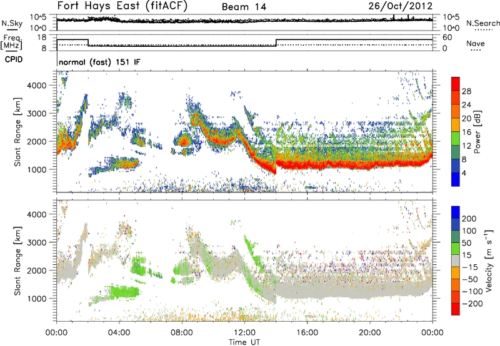Click '1000' on the velocity panel range axis
The width and height of the screenshot is (500, 346).
(36, 299)
